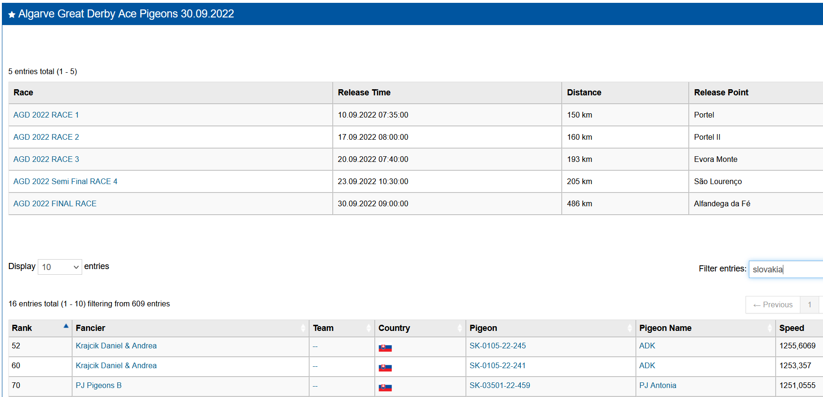
Task: Select release time 10.09.2022 07:35:00
Action: tap(373, 115)
